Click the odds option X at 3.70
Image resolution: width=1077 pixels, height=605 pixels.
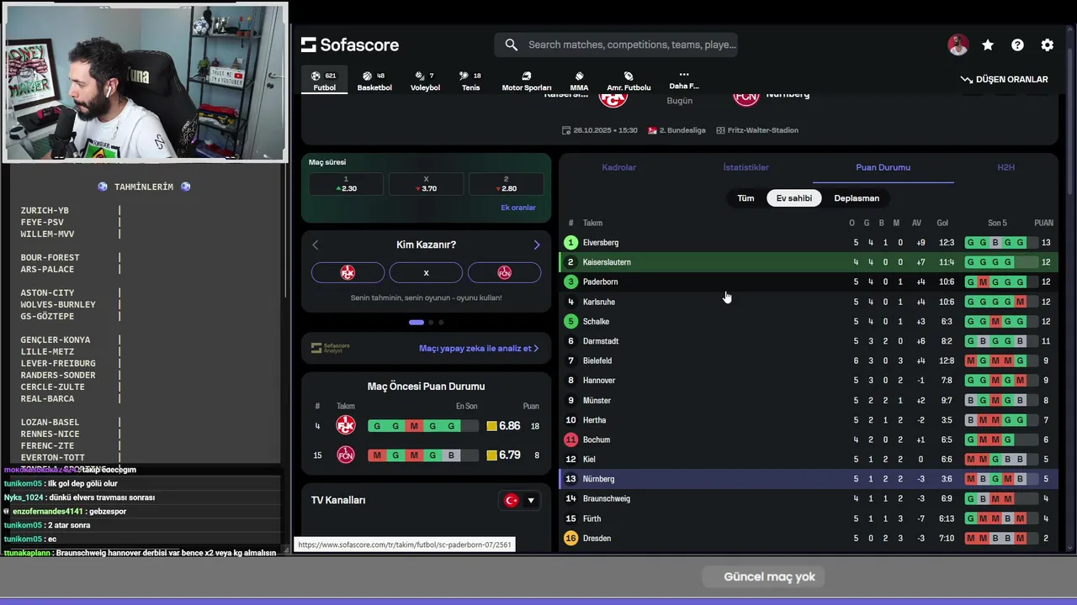tap(426, 184)
